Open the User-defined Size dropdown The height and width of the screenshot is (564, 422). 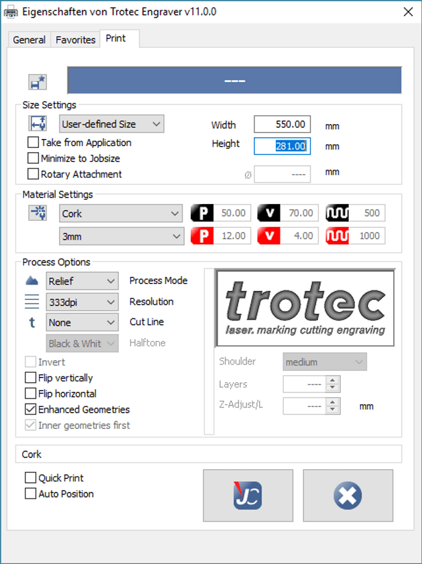click(112, 123)
